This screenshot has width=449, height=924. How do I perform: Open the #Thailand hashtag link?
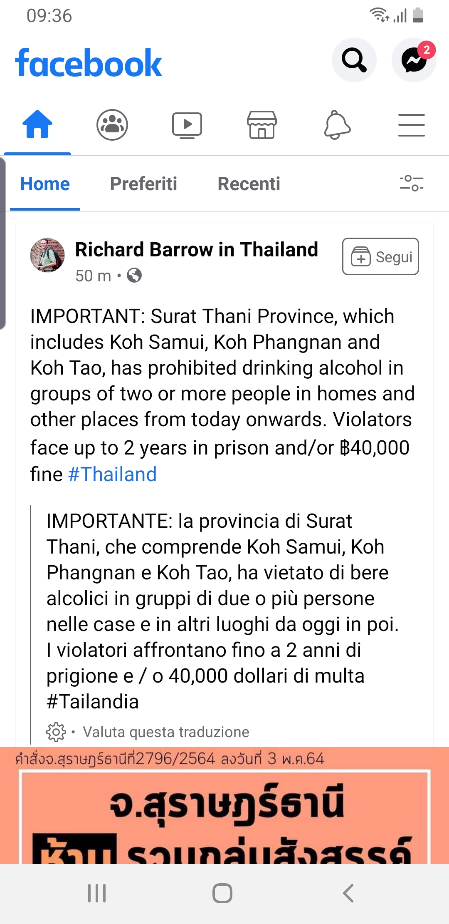[x=112, y=474]
